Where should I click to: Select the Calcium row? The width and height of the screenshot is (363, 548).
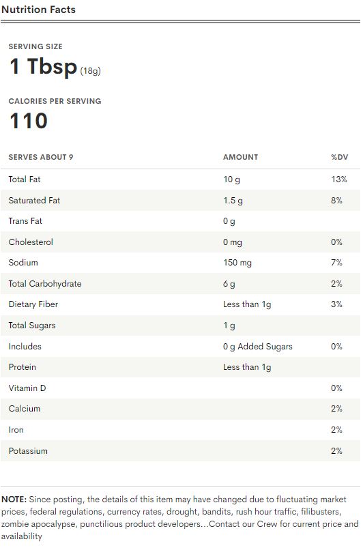pyautogui.click(x=180, y=409)
